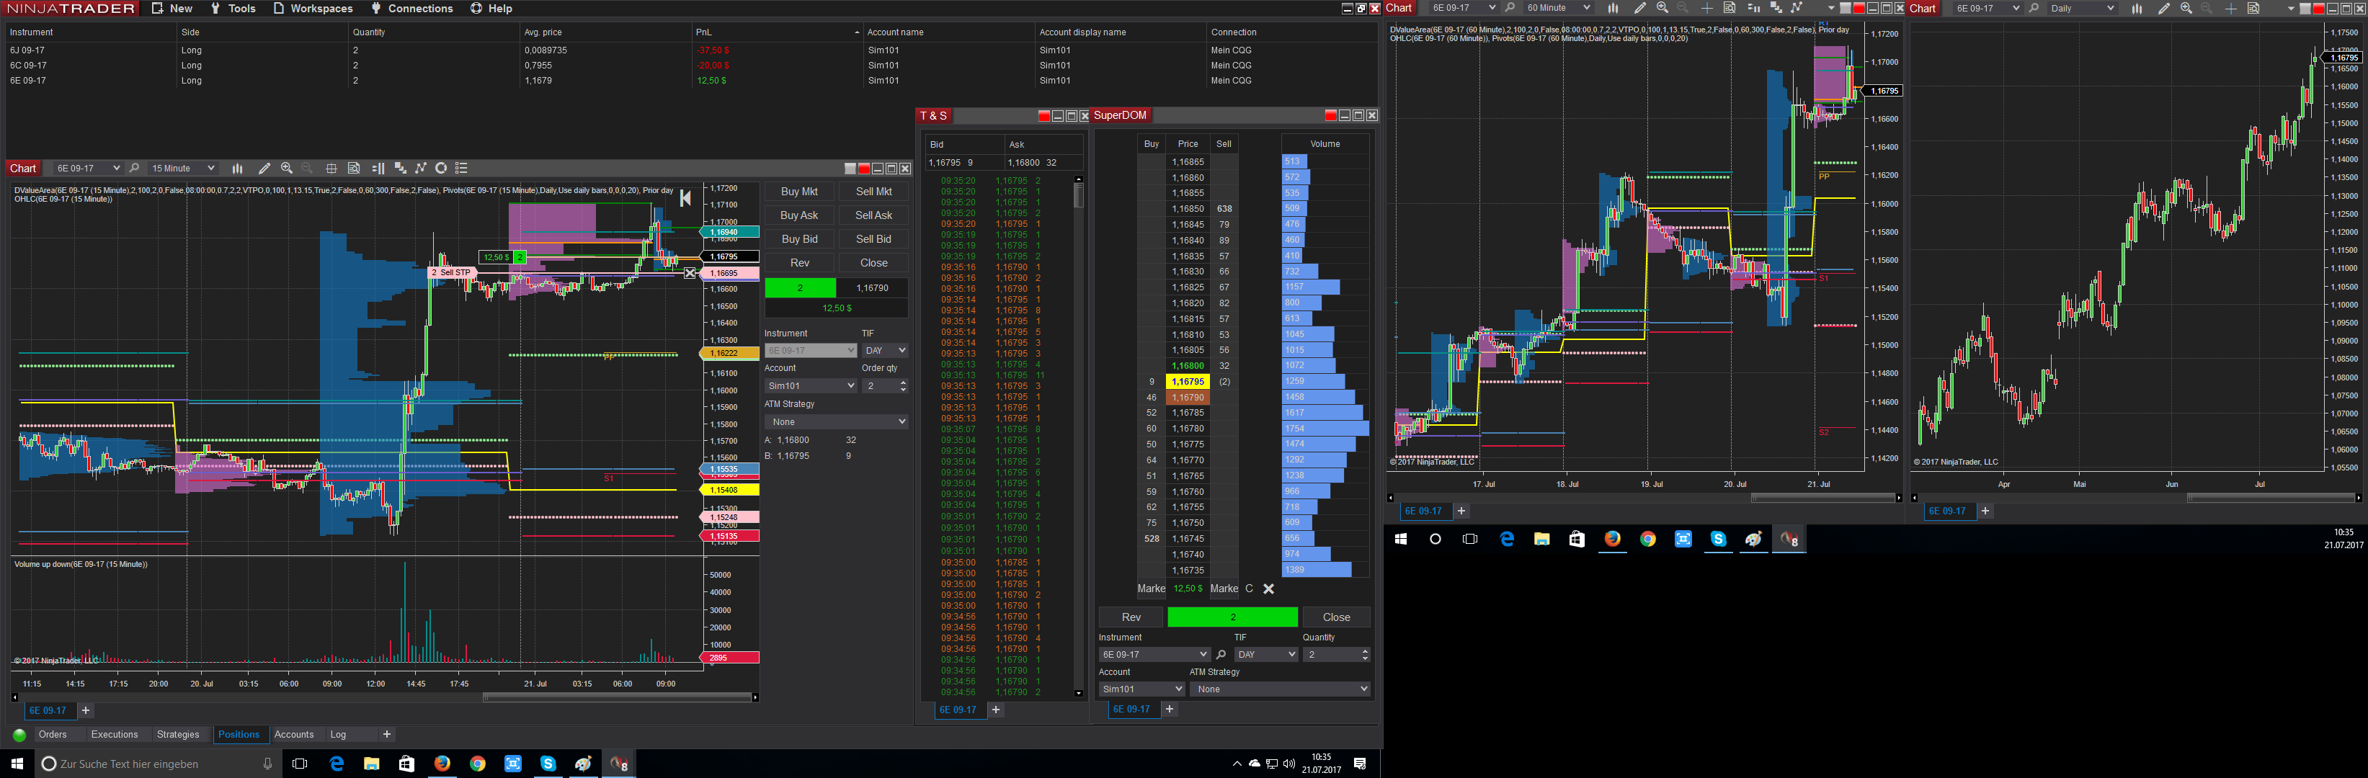Open instrument search in the 15 Minute chart
This screenshot has width=2368, height=778.
point(134,168)
